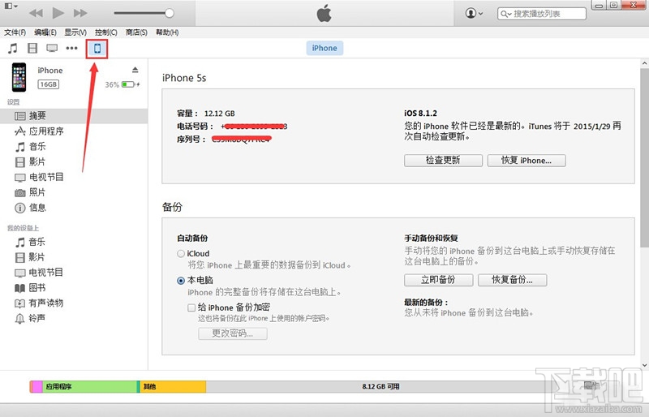The height and width of the screenshot is (417, 649).
Task: Click the Apple logo in the header
Action: 324,13
